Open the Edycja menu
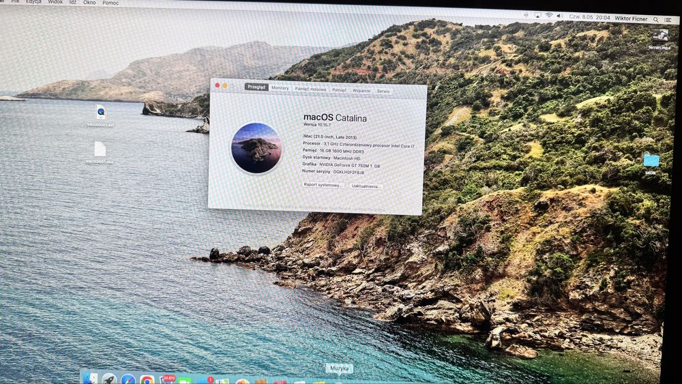 pyautogui.click(x=33, y=2)
